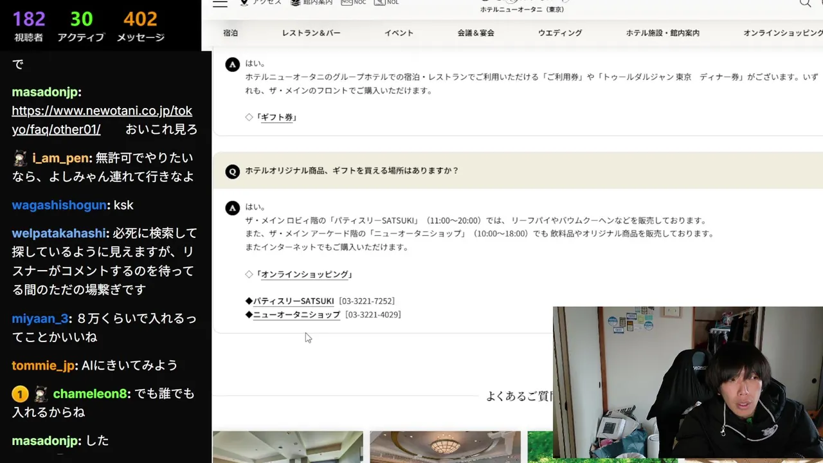Screen dimensions: 823x463
Task: Open the ウエディング navigation tab
Action: coord(560,33)
